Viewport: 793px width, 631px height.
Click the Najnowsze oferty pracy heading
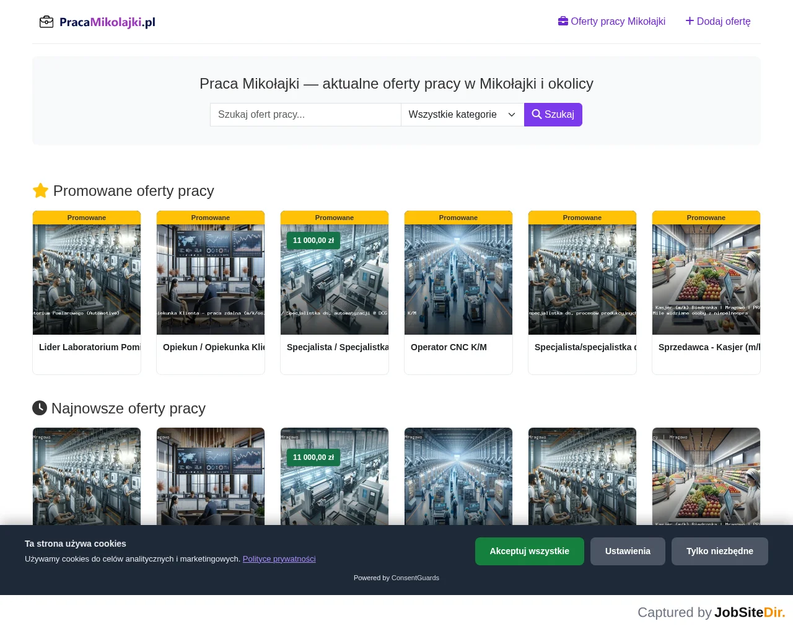click(128, 408)
